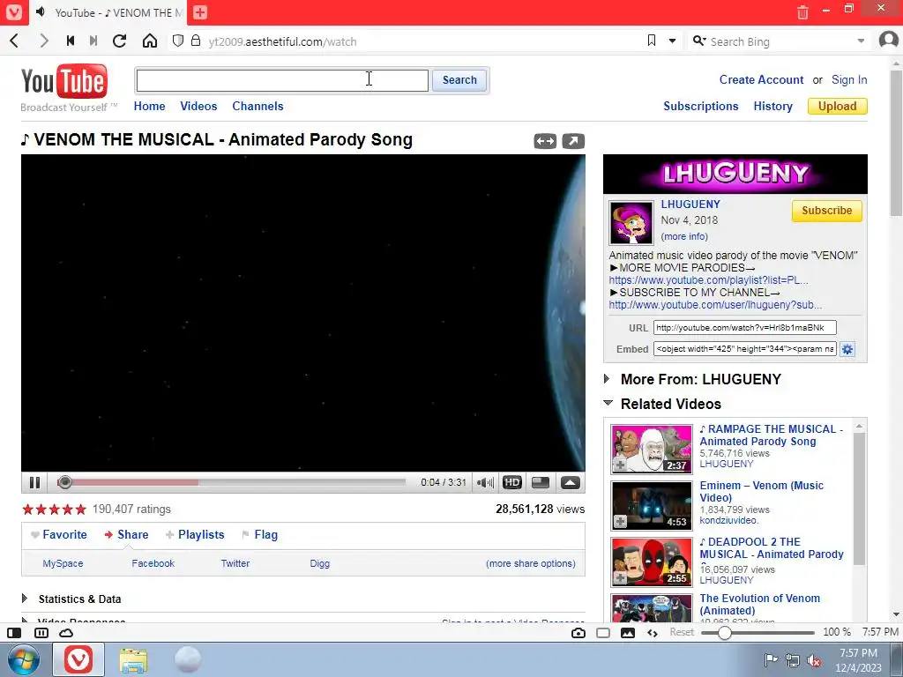903x677 pixels.
Task: Toggle images display in status bar
Action: point(628,633)
